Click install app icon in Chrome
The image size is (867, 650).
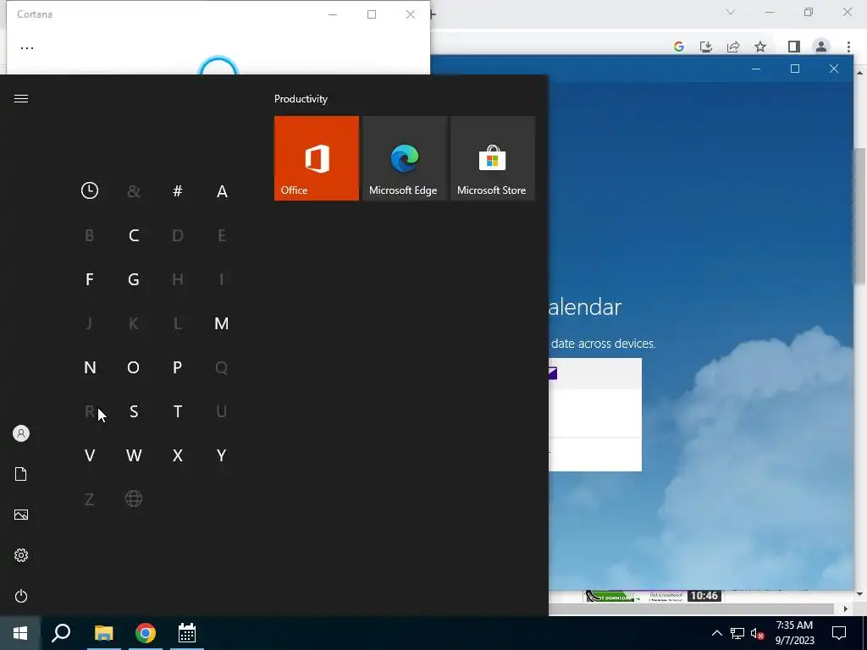[706, 47]
